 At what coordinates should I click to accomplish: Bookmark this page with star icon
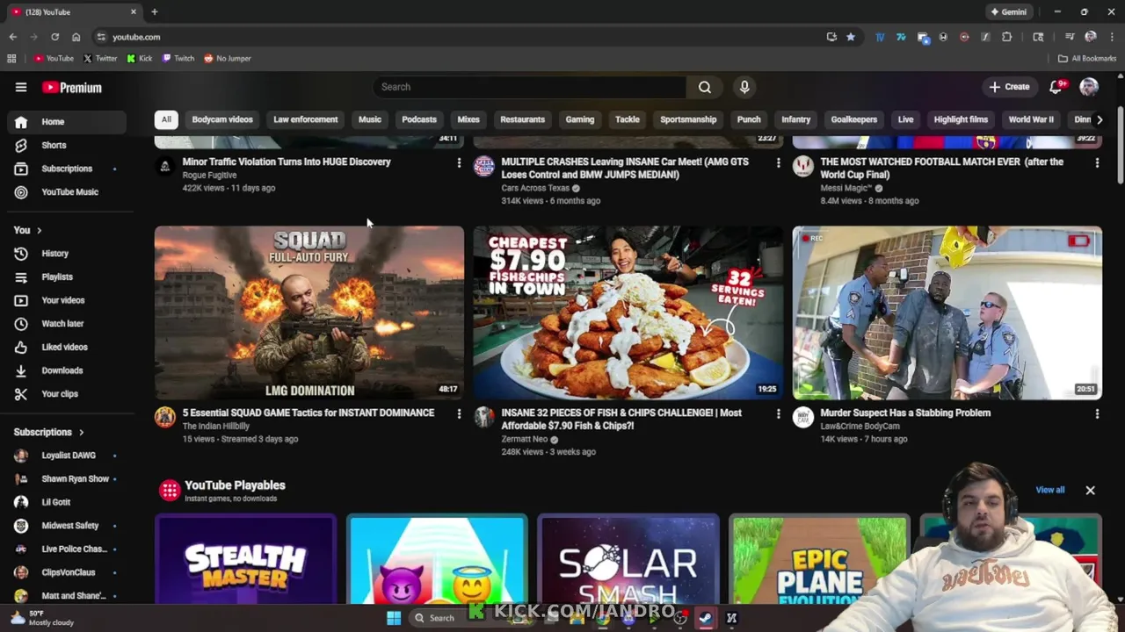pos(851,37)
